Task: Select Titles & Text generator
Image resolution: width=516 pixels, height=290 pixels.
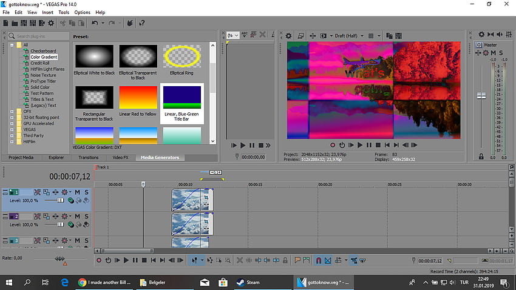Action: click(42, 99)
